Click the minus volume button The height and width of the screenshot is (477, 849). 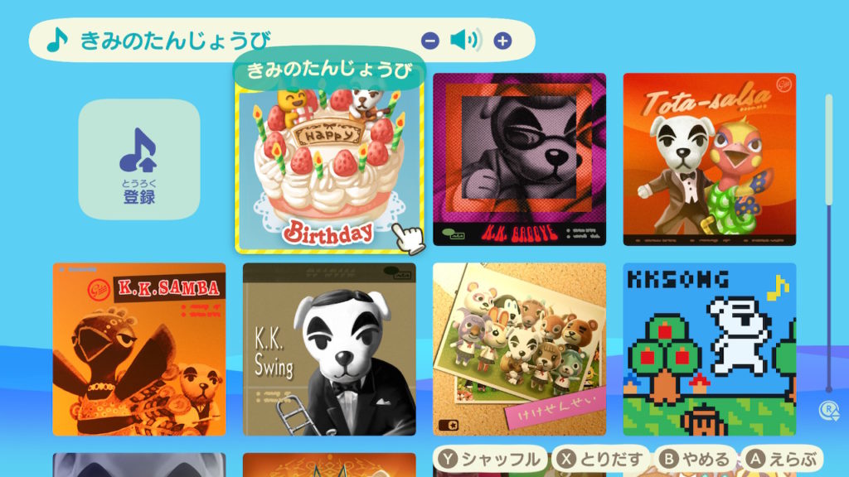[430, 41]
